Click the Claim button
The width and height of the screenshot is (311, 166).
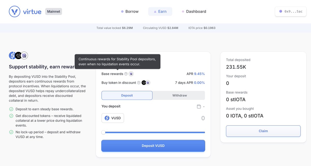coord(263,131)
